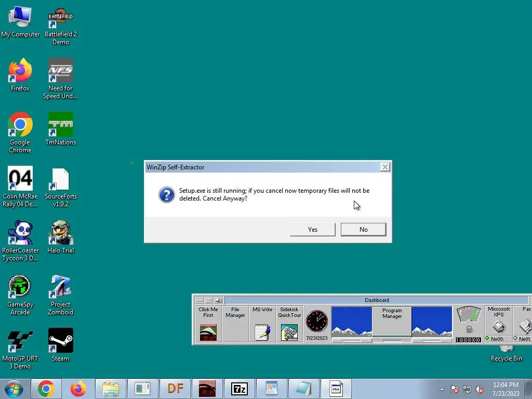Select the MotoGP URT 3 Demo shortcut
The height and width of the screenshot is (399, 532).
point(20,350)
